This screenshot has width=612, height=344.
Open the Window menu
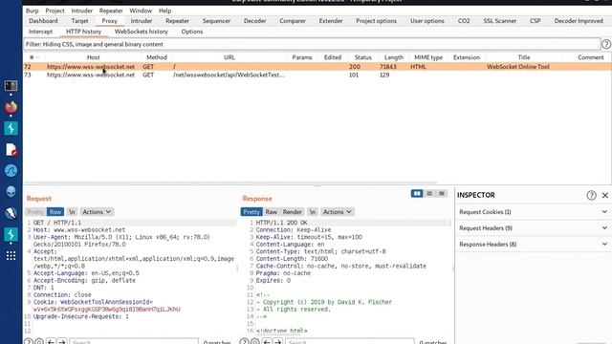141,11
